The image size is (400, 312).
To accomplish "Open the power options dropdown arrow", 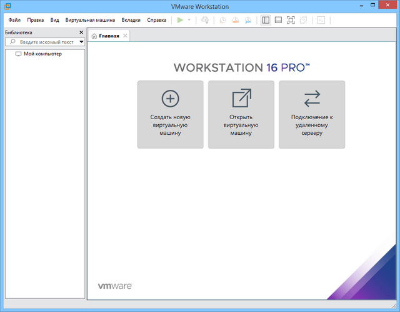I will click(189, 20).
